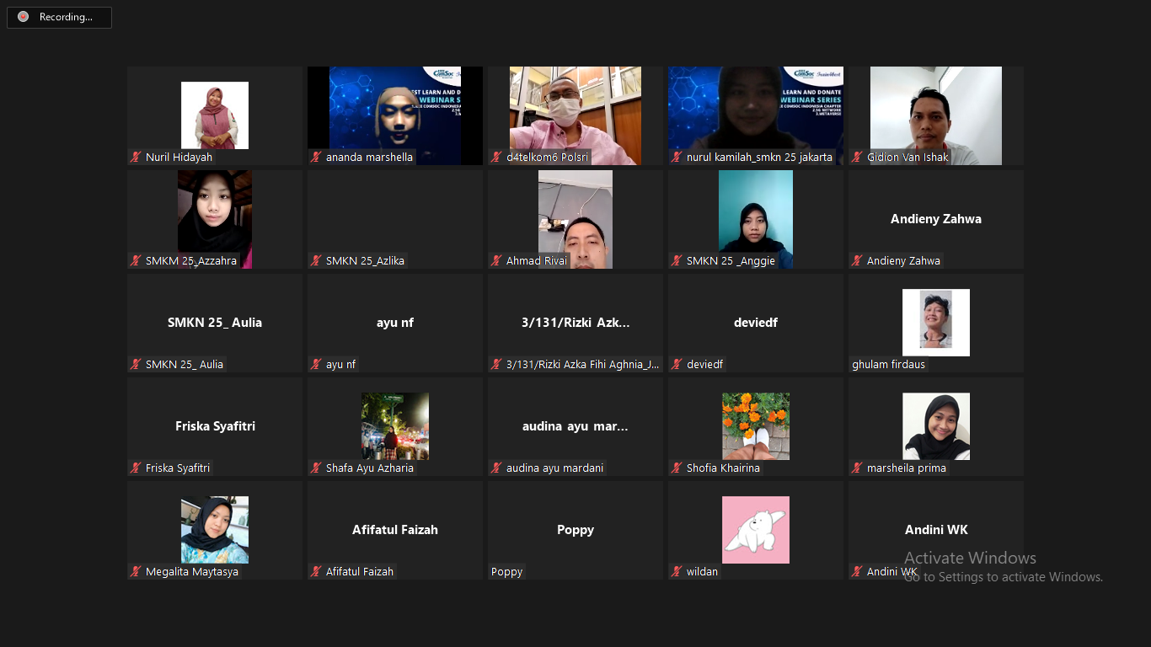
Task: Click the red Recording indicator icon
Action: point(23,17)
